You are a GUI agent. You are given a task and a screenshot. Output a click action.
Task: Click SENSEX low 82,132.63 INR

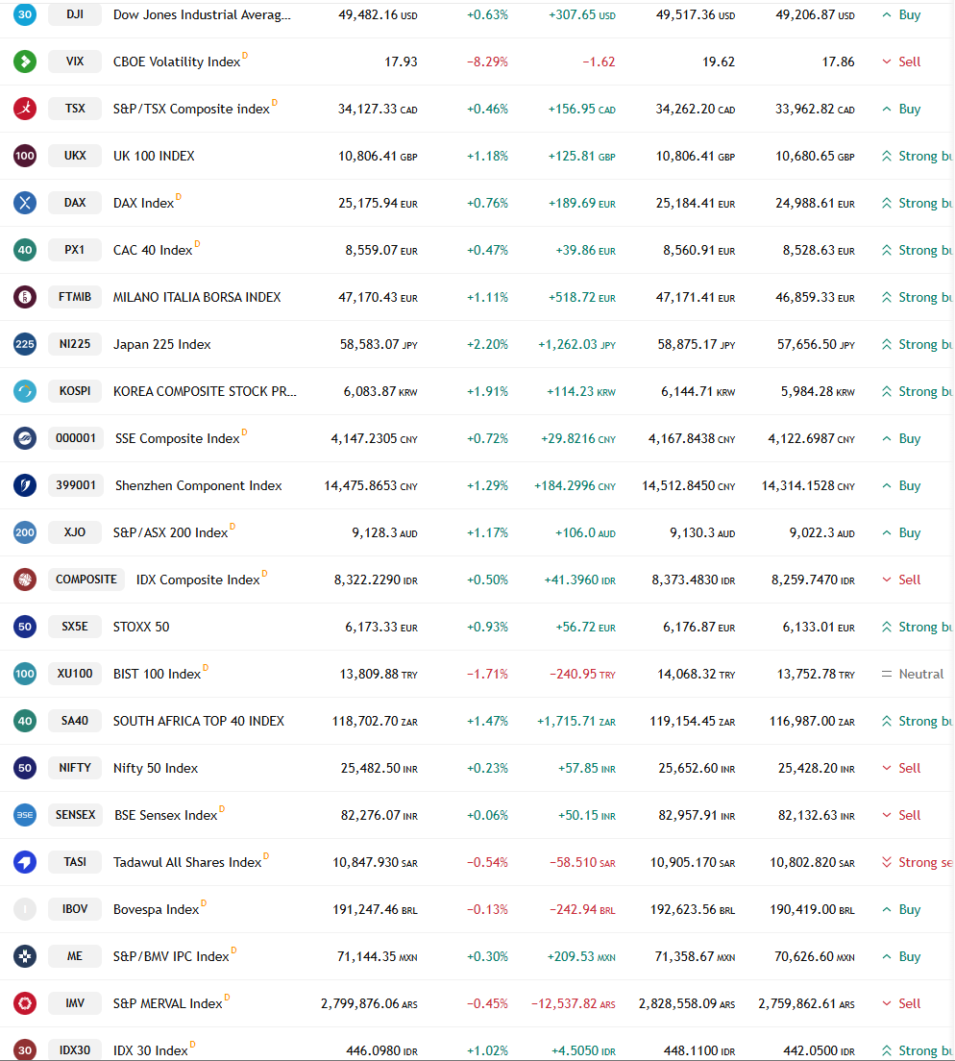coord(817,815)
